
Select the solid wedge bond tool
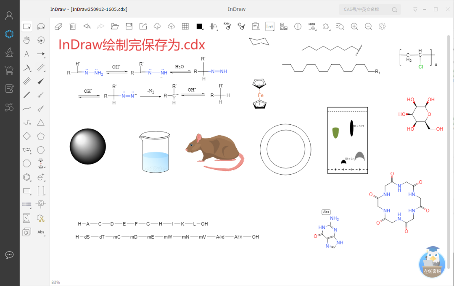[41, 81]
